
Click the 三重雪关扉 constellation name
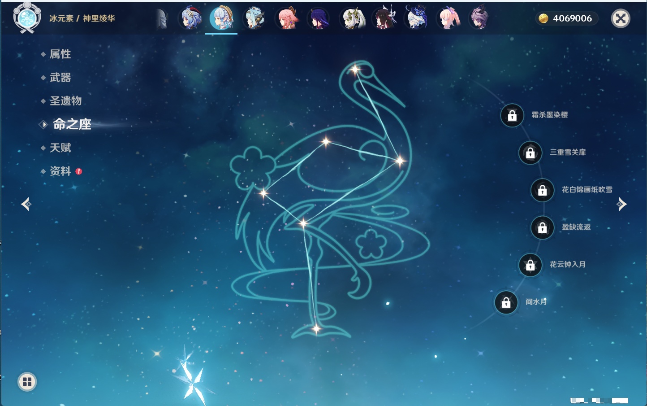pyautogui.click(x=568, y=152)
